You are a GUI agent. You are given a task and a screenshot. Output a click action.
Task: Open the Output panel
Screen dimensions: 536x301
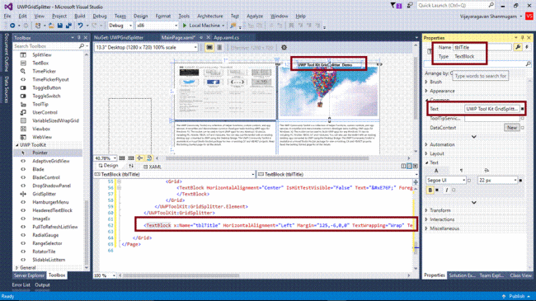(42, 285)
